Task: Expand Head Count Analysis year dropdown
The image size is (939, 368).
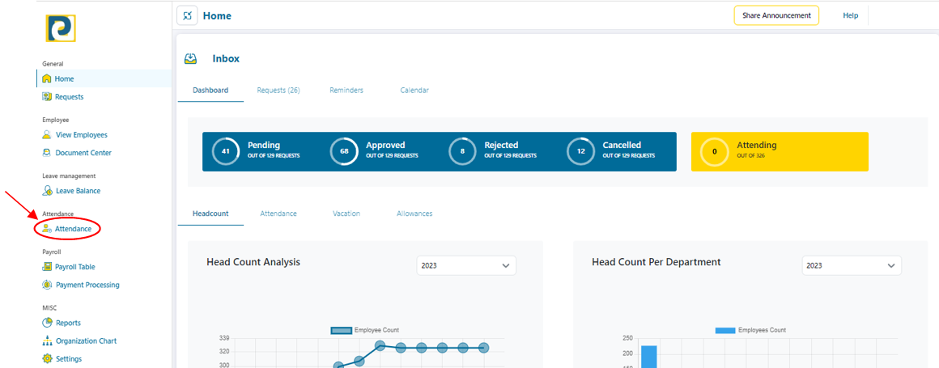Action: pyautogui.click(x=466, y=265)
